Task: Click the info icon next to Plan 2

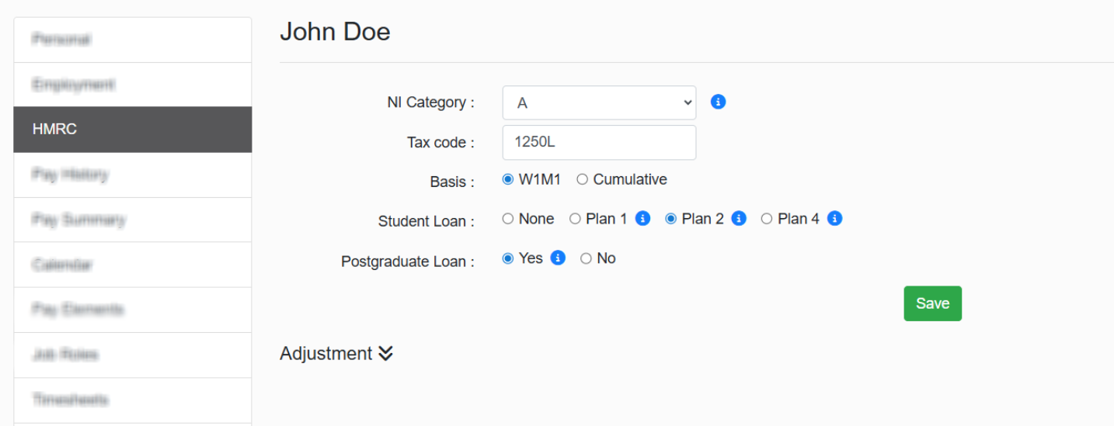Action: coord(739,219)
